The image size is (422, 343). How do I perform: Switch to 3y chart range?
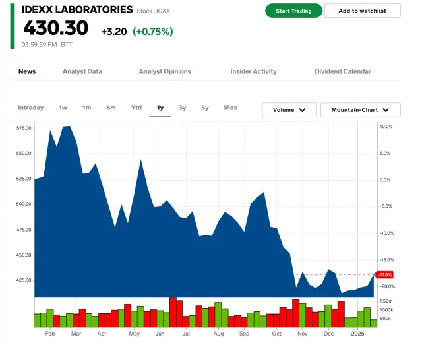(183, 108)
